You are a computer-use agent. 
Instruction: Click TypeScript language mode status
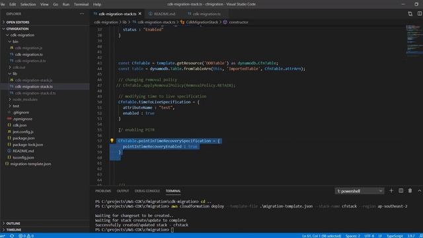pyautogui.click(x=395, y=236)
